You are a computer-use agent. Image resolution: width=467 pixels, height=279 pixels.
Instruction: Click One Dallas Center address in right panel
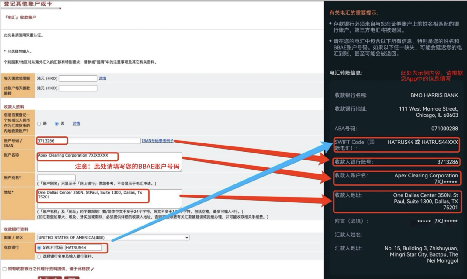(425, 201)
